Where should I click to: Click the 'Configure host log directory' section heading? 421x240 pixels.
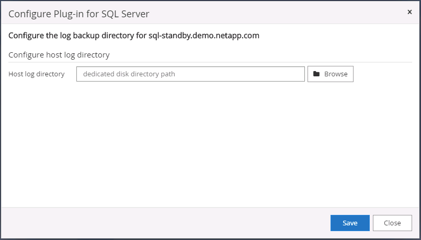tap(59, 54)
